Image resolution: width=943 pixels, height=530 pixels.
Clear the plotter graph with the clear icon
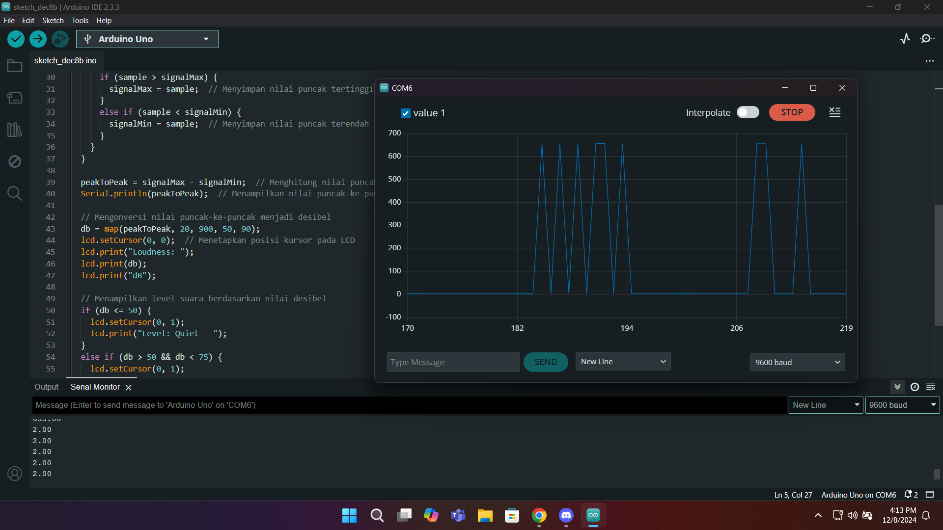point(834,112)
